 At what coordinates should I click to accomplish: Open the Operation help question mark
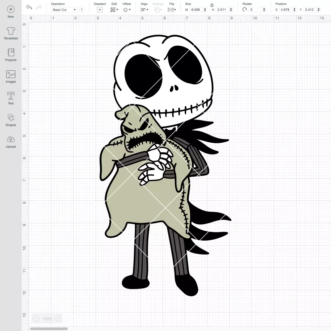click(x=82, y=10)
